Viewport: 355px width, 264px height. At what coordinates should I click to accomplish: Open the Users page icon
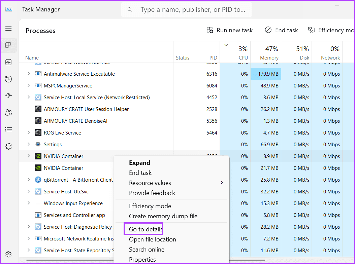click(x=8, y=113)
